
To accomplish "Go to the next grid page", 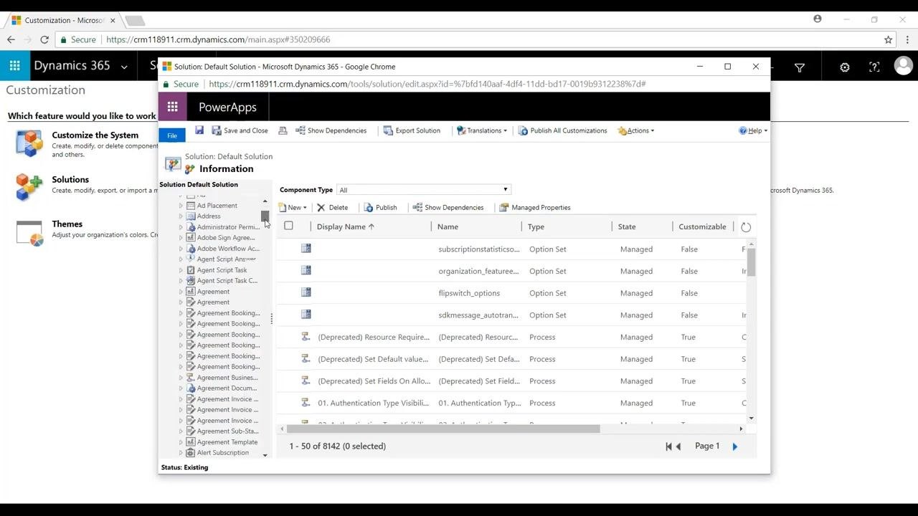I will point(734,446).
